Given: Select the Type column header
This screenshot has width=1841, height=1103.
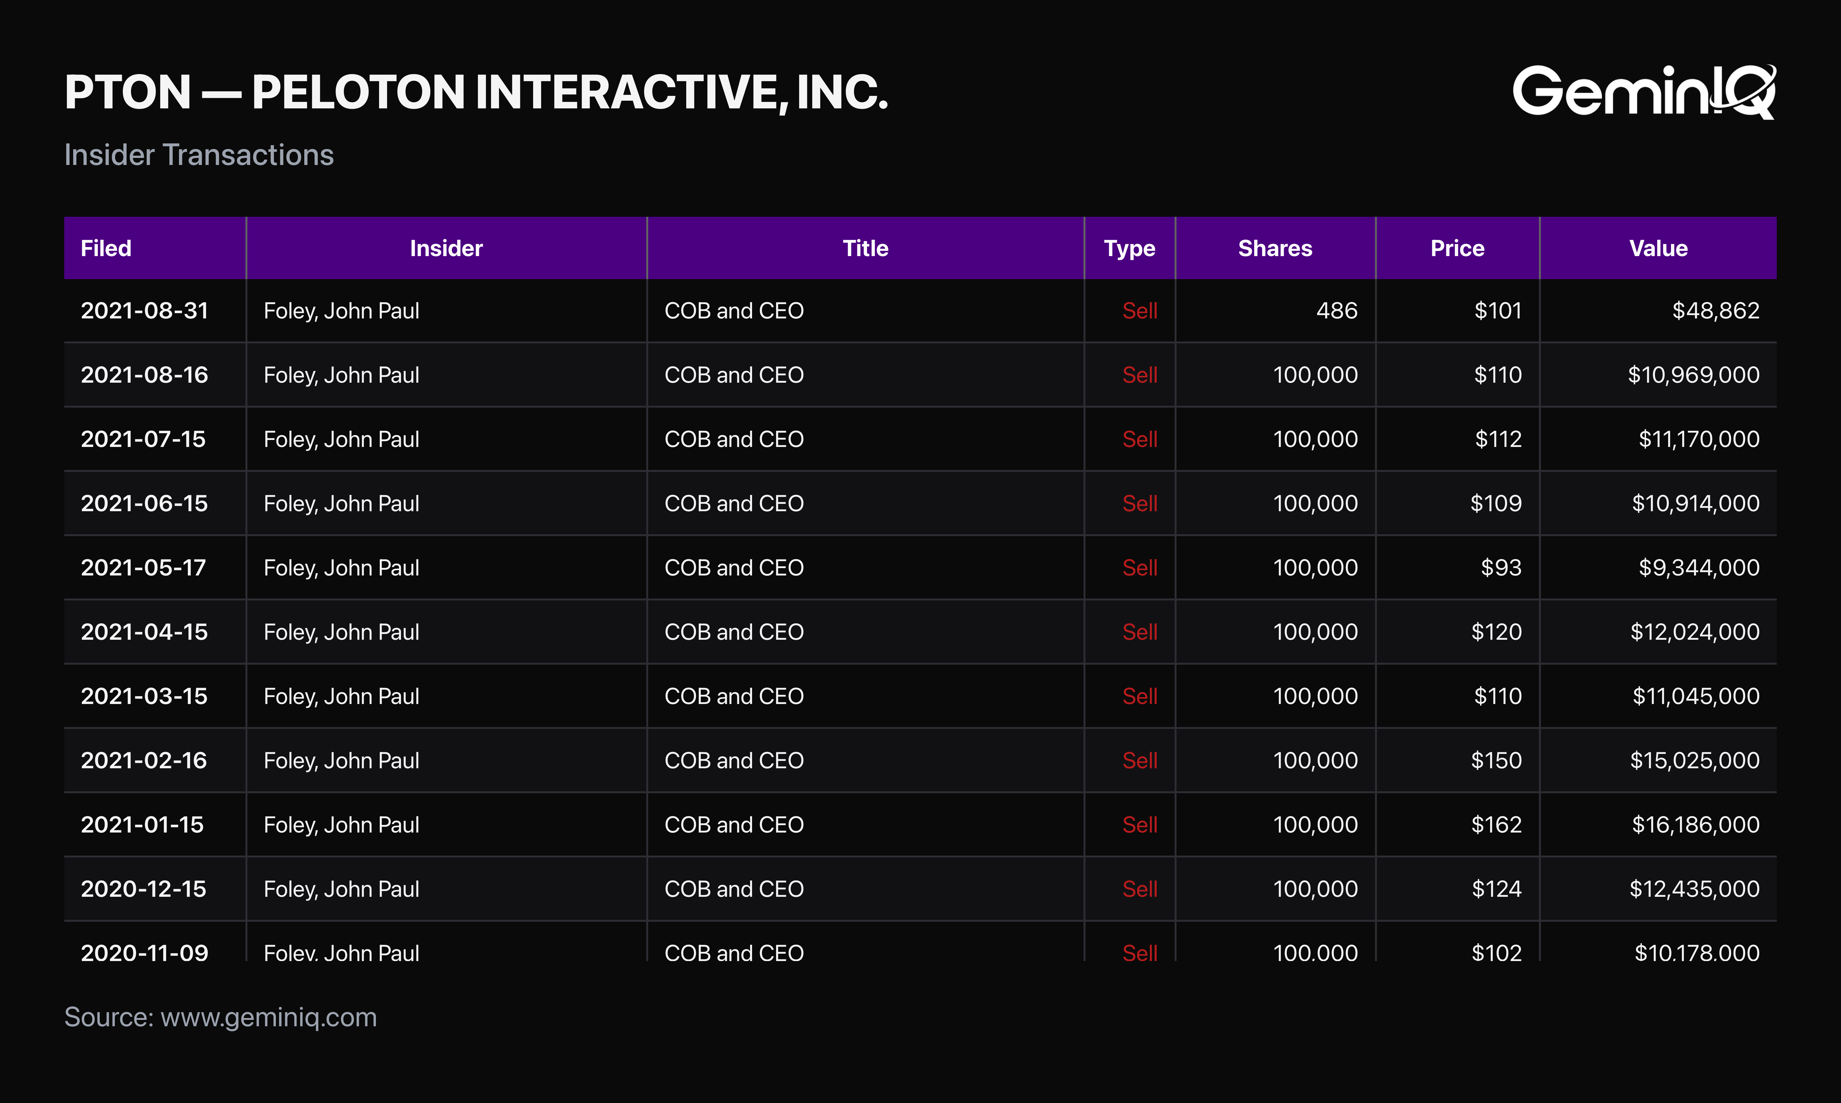Looking at the screenshot, I should (x=1129, y=248).
